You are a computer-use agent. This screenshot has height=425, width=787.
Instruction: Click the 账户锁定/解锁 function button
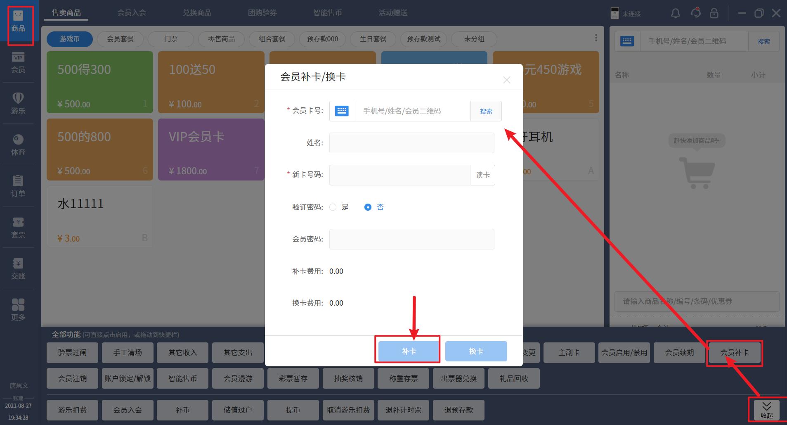pos(128,378)
